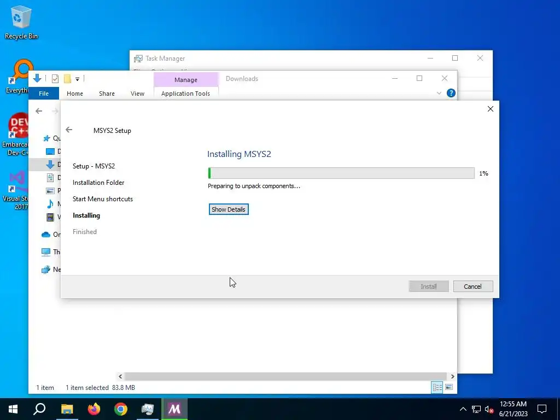Screen dimensions: 560x420
Task: Open the File tab in Explorer
Action: [x=44, y=94]
